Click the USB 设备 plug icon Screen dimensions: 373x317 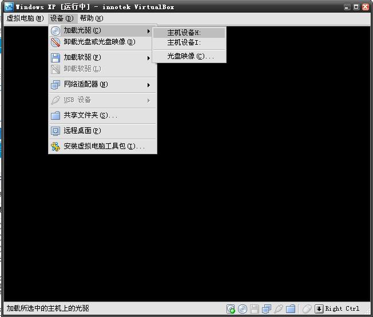click(x=55, y=100)
